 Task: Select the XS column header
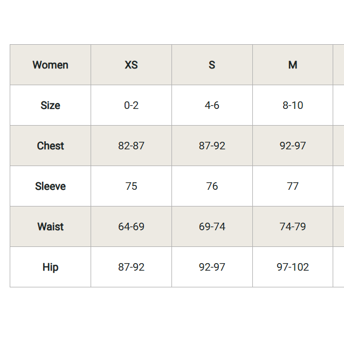131,65
